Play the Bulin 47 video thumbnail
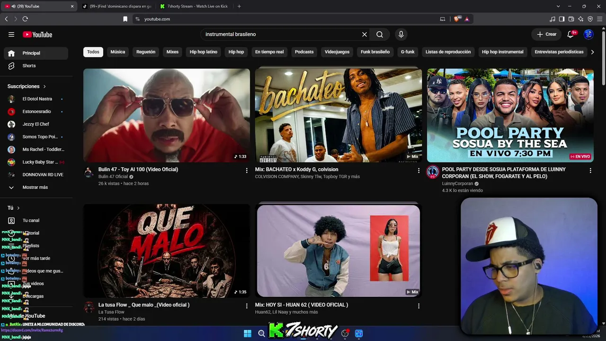606x341 pixels. 167,116
